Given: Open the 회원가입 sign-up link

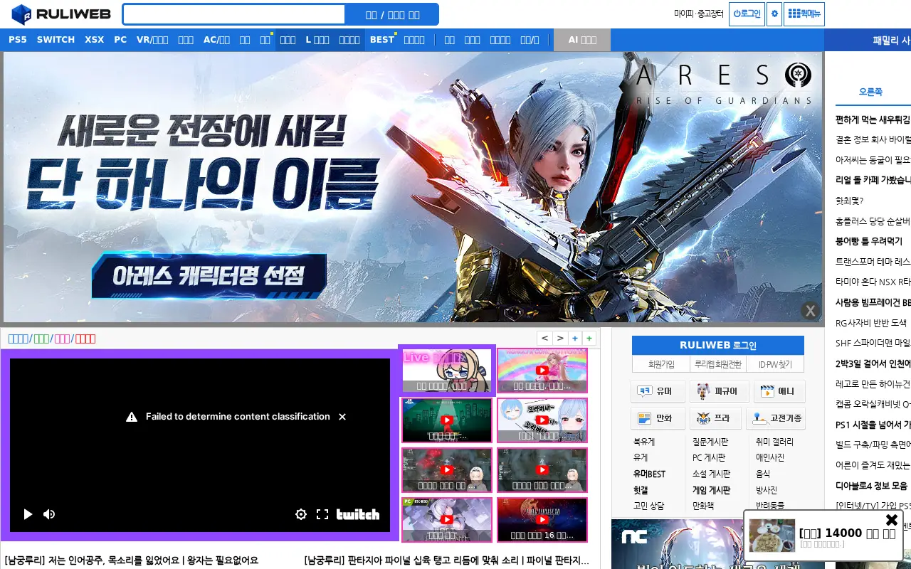Looking at the screenshot, I should point(661,364).
